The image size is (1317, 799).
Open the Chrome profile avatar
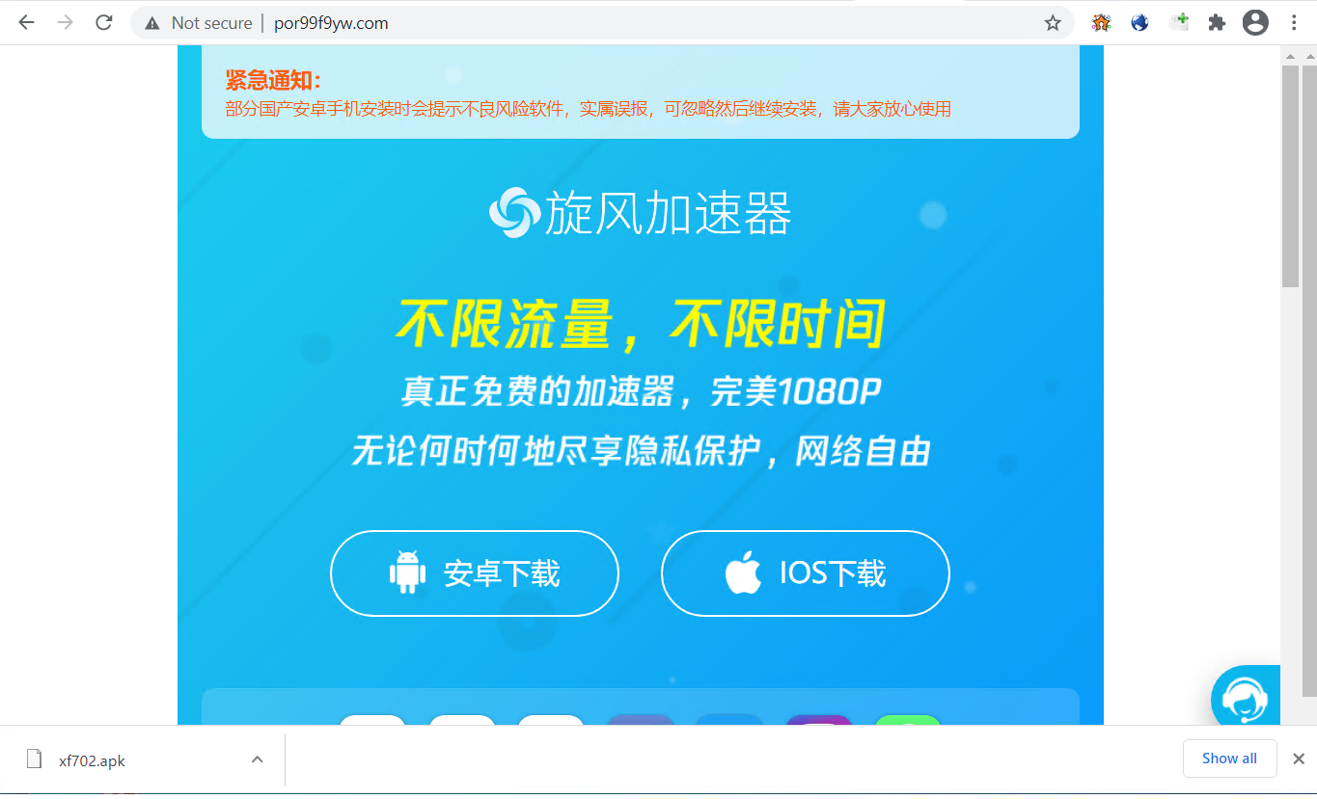(1255, 23)
